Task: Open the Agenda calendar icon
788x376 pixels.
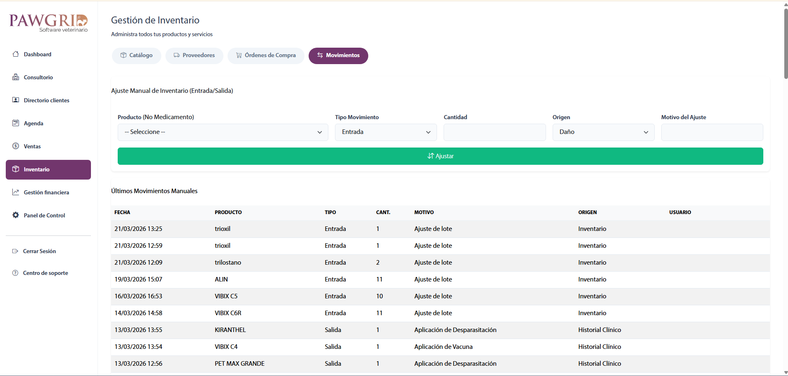Action: point(16,123)
